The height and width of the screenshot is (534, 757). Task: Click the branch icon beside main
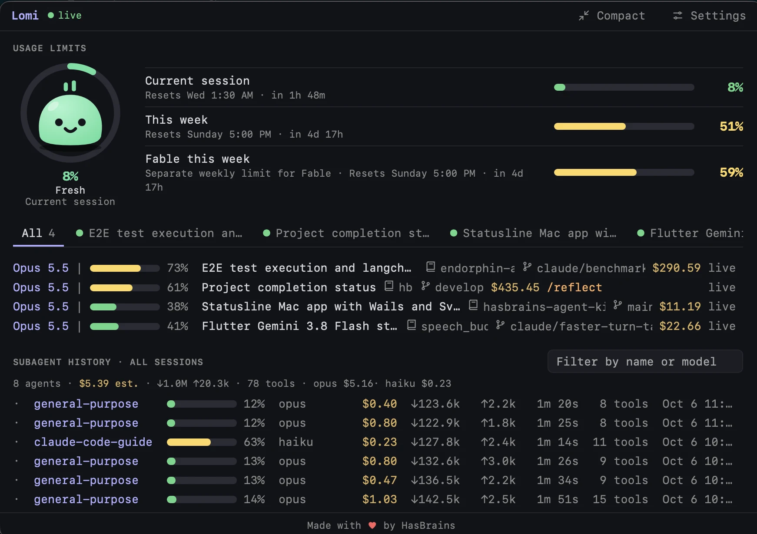618,305
